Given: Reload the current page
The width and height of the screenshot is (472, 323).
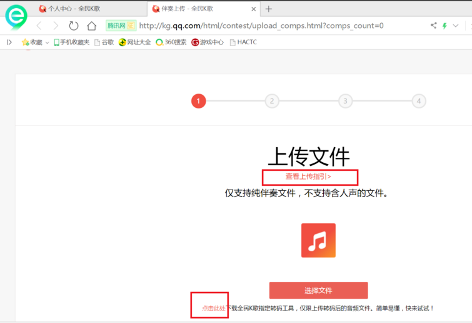Looking at the screenshot, I should tap(73, 26).
